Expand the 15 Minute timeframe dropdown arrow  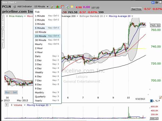point(48,6)
